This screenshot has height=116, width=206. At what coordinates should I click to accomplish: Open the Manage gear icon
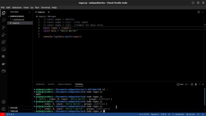[x=4, y=109]
